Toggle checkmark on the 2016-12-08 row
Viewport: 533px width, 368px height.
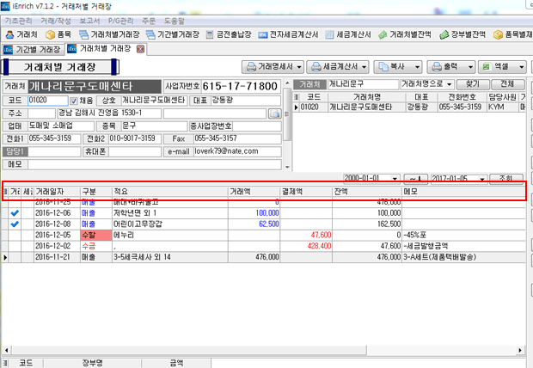coord(15,223)
